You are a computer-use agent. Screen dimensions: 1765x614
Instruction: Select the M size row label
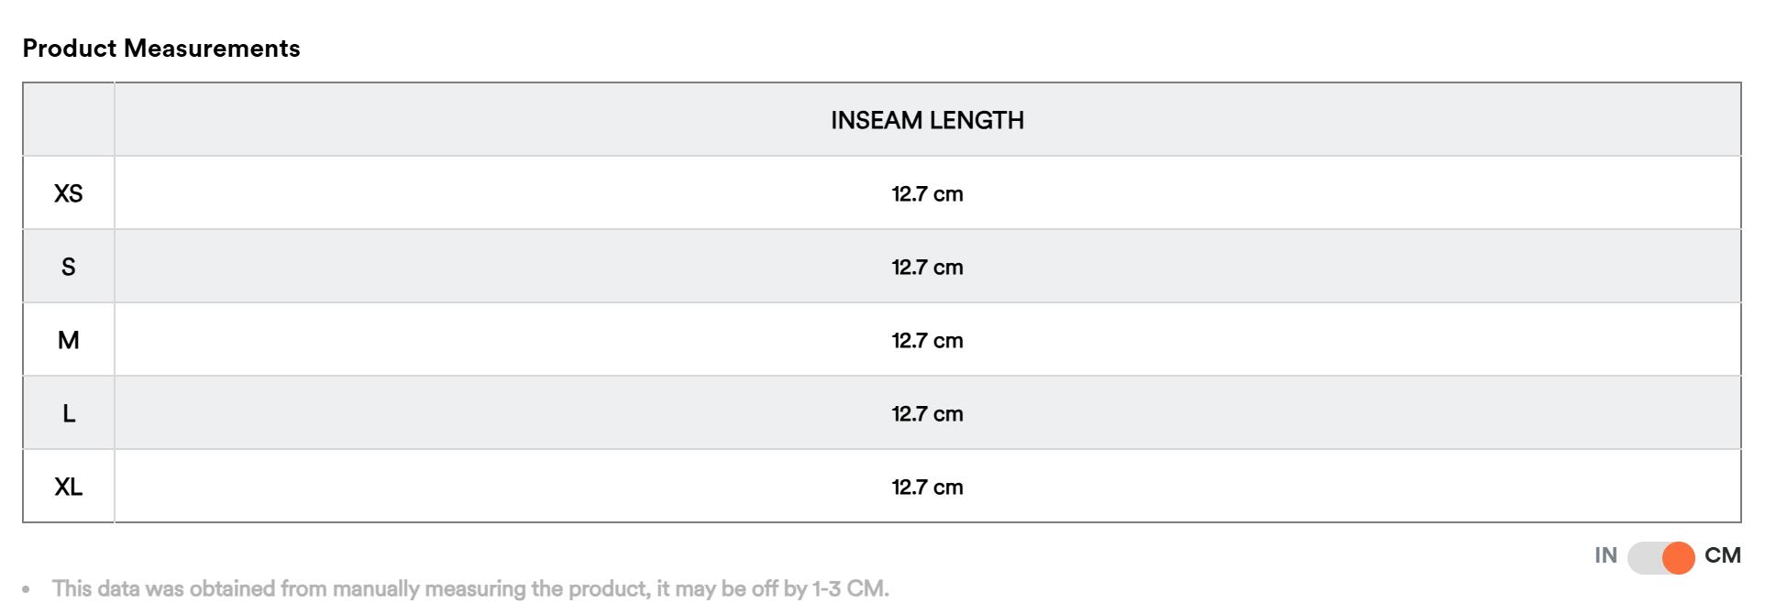click(x=69, y=340)
